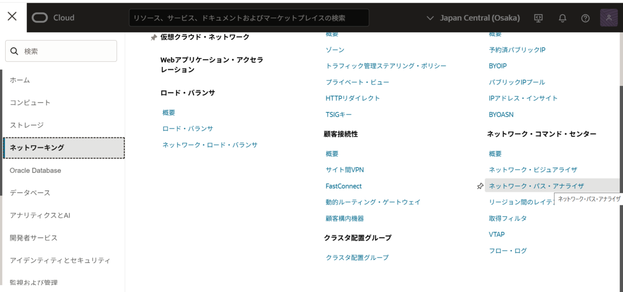Image resolution: width=623 pixels, height=292 pixels.
Task: Select ネットワーキング in the sidebar
Action: [63, 148]
